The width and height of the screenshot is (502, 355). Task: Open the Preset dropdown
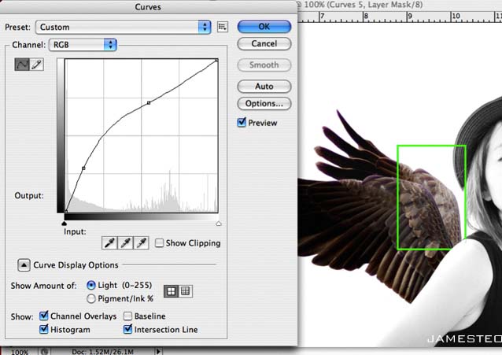point(124,28)
